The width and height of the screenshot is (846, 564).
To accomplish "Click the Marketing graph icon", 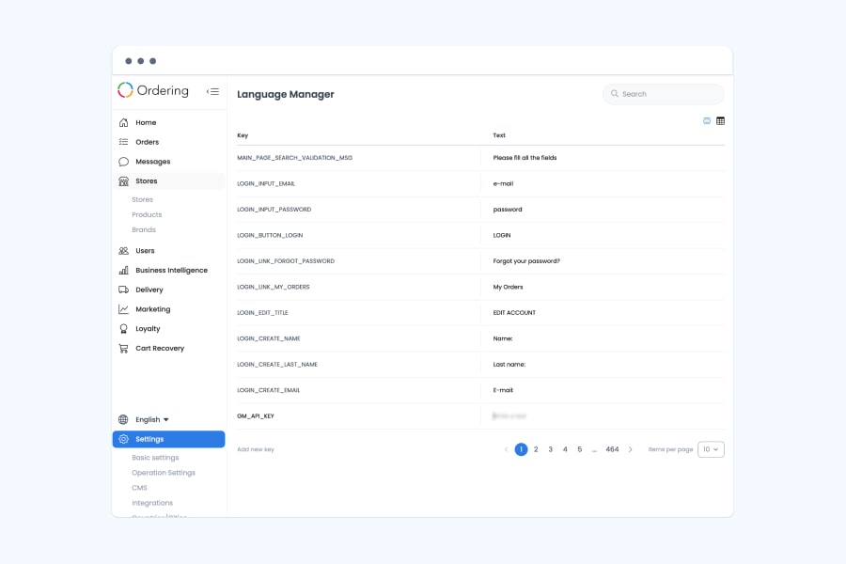I will click(x=123, y=308).
